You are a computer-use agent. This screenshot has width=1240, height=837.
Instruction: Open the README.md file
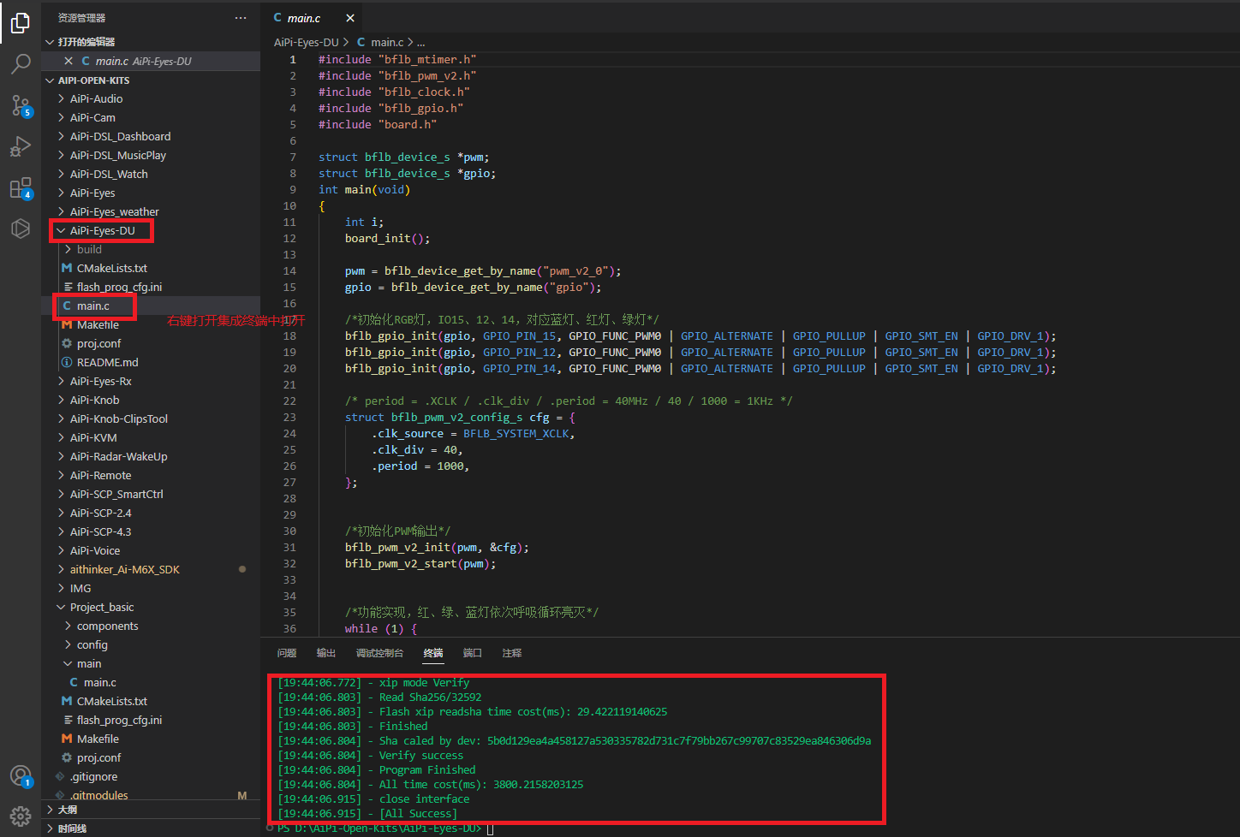(x=151, y=362)
